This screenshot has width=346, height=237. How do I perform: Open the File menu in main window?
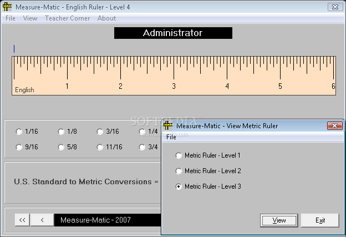click(x=11, y=18)
